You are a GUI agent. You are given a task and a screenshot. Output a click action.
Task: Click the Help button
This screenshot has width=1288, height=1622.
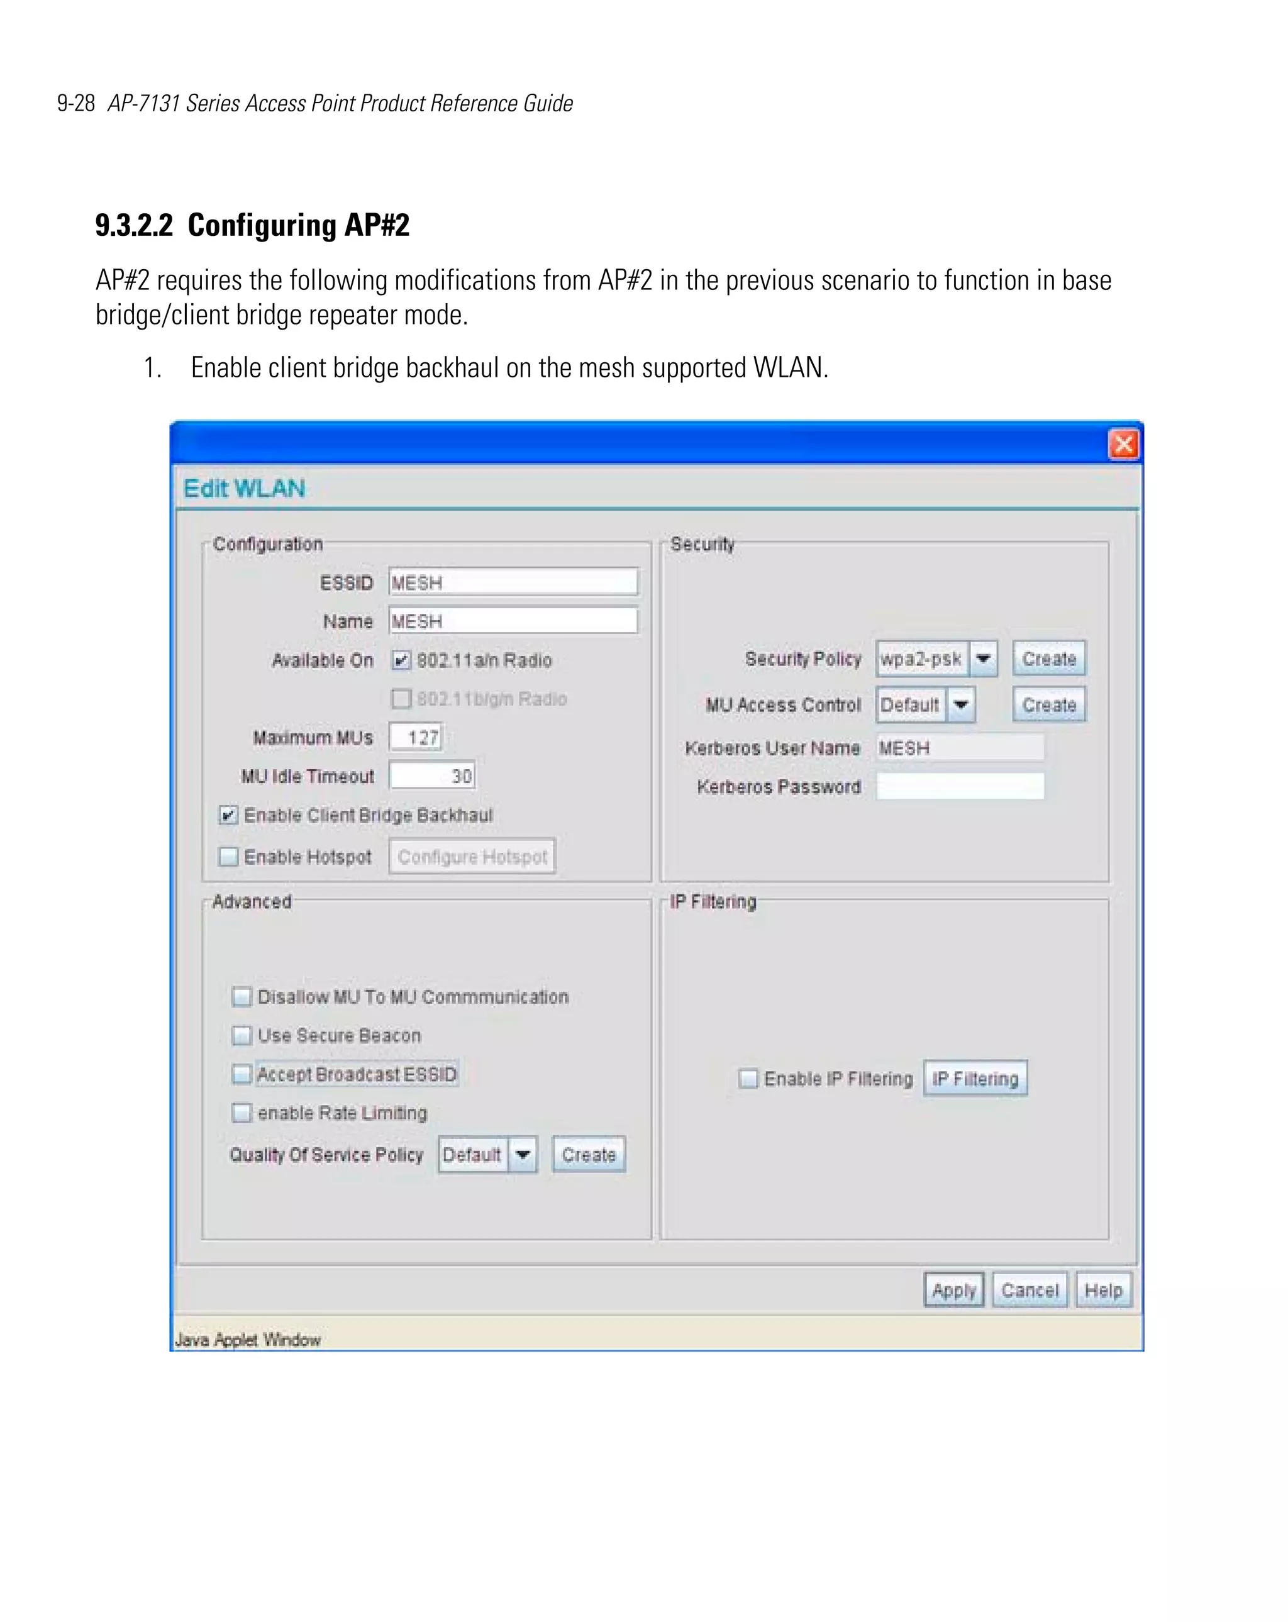(1103, 1291)
